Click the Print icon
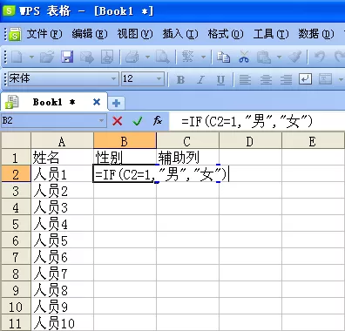Image resolution: width=345 pixels, height=331 pixels. coord(132,57)
